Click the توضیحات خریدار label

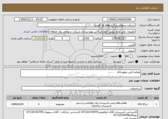pos(149,117)
